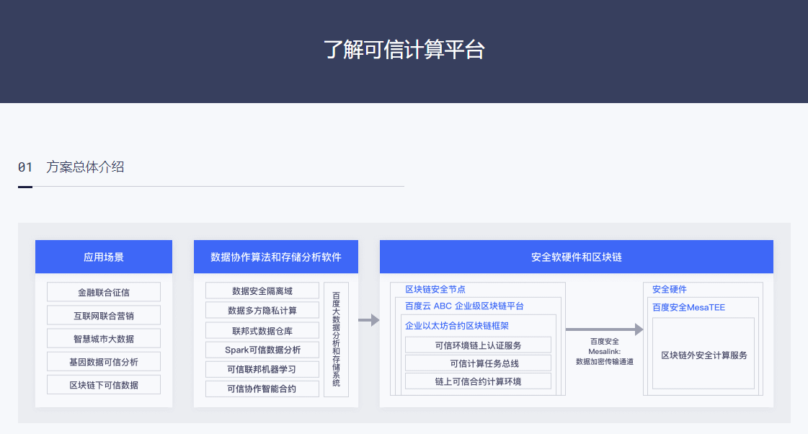808x434 pixels.
Task: Click the 可信联邦机器学习 item
Action: pyautogui.click(x=262, y=369)
